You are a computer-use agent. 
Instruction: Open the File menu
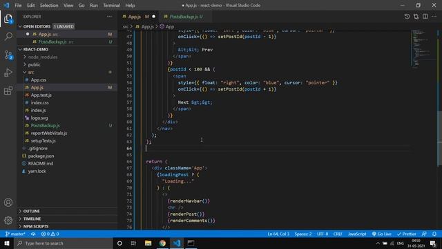[18, 5]
